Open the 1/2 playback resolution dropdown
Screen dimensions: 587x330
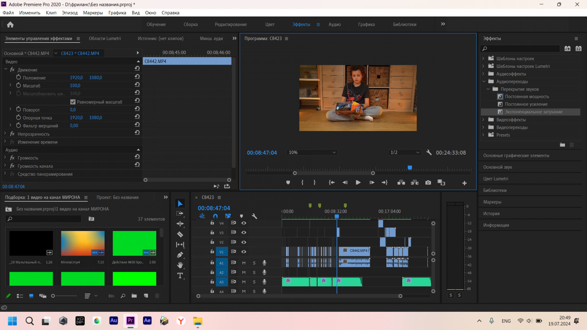(x=405, y=153)
